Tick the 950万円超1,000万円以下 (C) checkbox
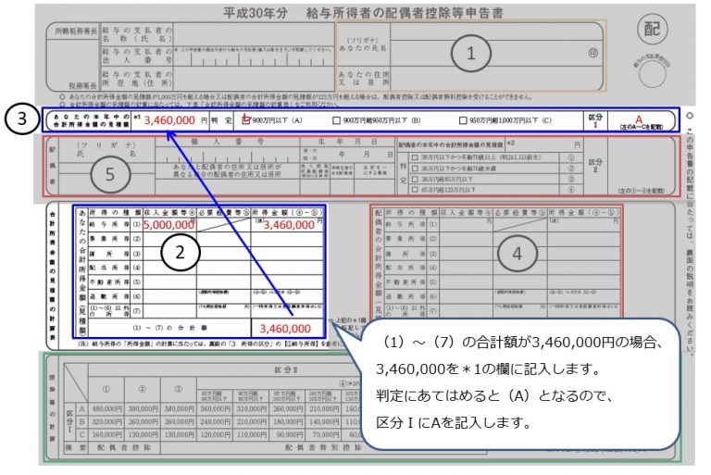 point(464,119)
